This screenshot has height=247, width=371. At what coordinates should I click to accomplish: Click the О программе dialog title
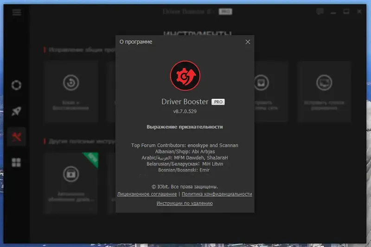pos(136,42)
